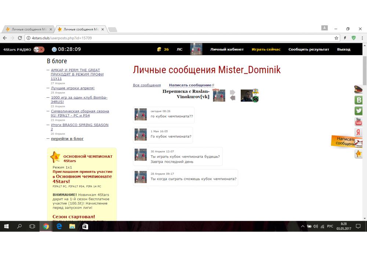Open the YouTube sidebar icon
The image size is (367, 257).
(359, 122)
